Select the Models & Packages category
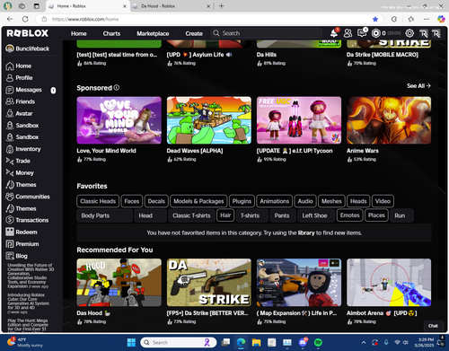Screen dimensions: 449x351 pos(198,201)
